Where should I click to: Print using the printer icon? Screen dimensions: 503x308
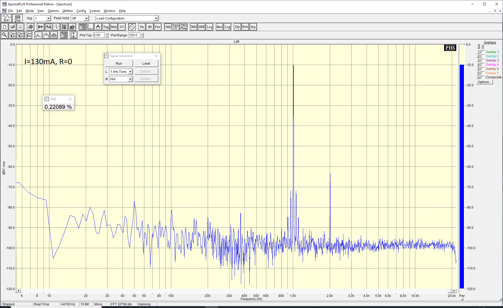31,27
